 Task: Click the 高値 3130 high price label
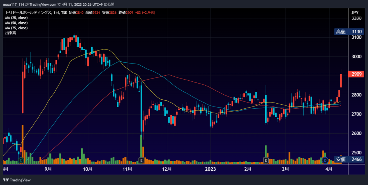[349, 32]
